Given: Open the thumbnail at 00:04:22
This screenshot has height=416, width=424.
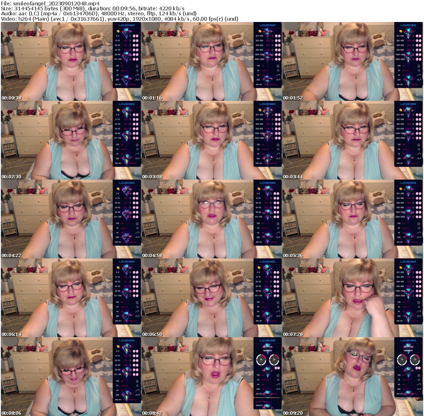Looking at the screenshot, I should [x=71, y=219].
